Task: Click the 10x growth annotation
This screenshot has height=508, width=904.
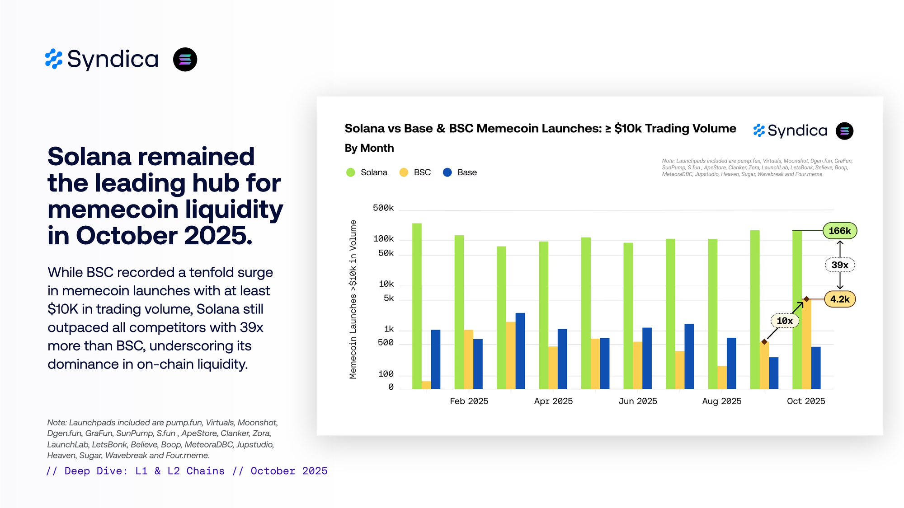Action: pos(784,321)
